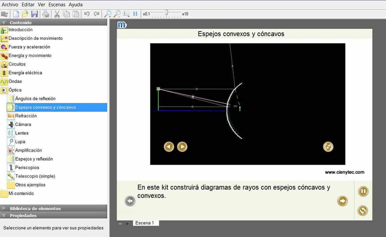Click the new document toolbar icon
Image resolution: width=386 pixels, height=237 pixels.
click(x=16, y=14)
